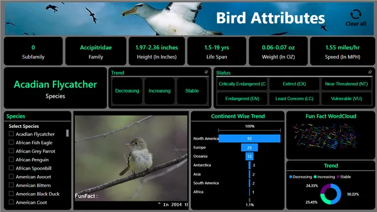Click the Clear all refresh icon
Screen dimensions: 377x212
356,14
